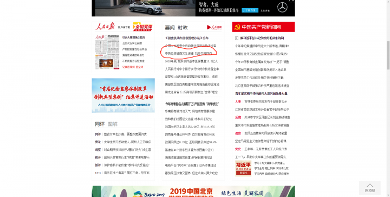
Task: Open the 全国人大常委会 执法检查 headline
Action: click(x=191, y=46)
